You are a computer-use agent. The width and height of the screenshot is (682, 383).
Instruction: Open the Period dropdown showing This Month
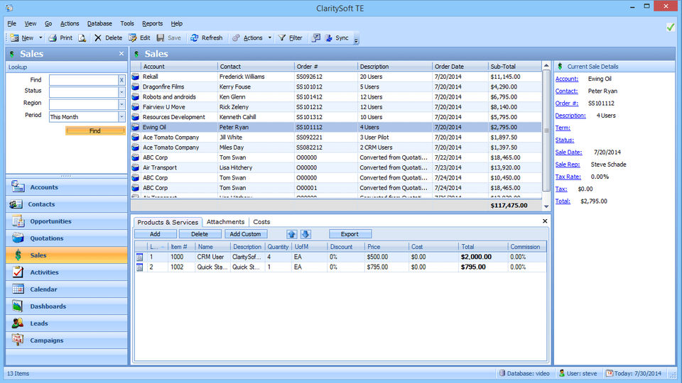pyautogui.click(x=121, y=117)
